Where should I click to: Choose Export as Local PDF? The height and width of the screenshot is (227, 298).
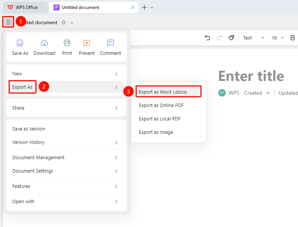[169, 119]
